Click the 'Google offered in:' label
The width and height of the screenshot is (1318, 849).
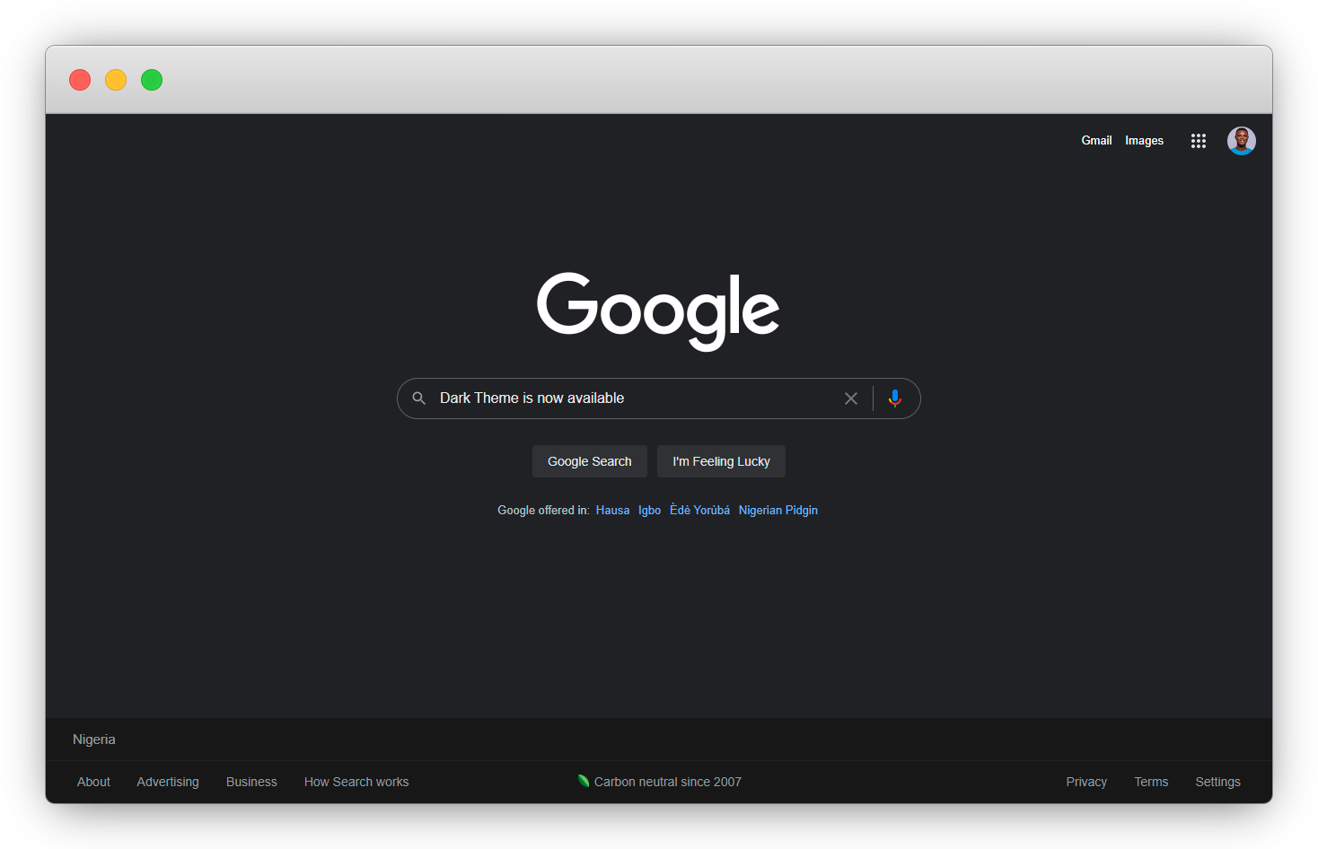pos(543,511)
